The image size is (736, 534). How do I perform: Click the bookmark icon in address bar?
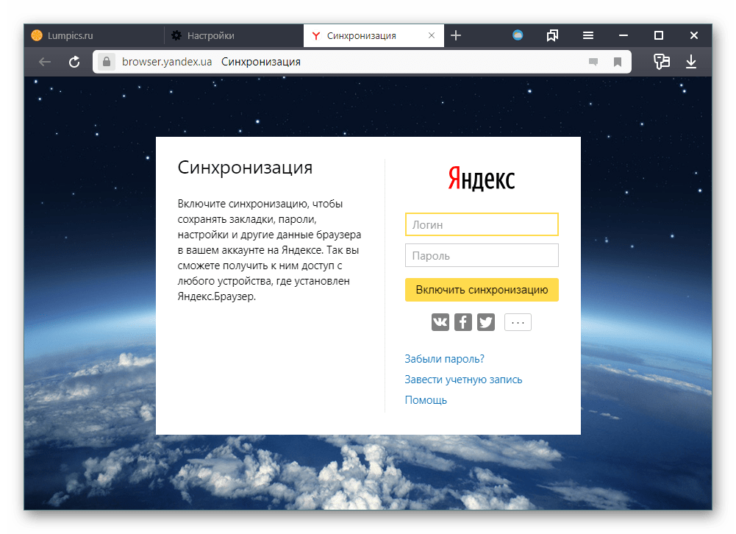tap(618, 63)
